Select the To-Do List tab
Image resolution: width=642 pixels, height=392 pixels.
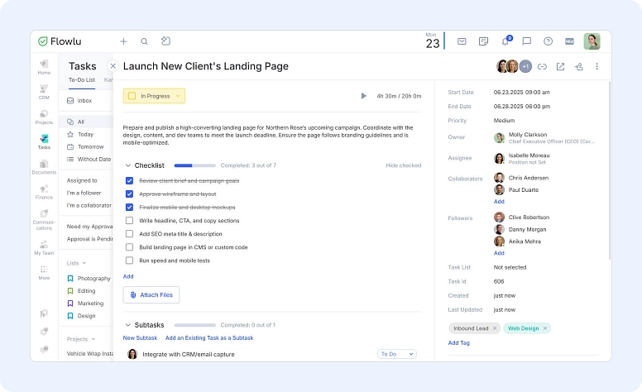click(82, 80)
